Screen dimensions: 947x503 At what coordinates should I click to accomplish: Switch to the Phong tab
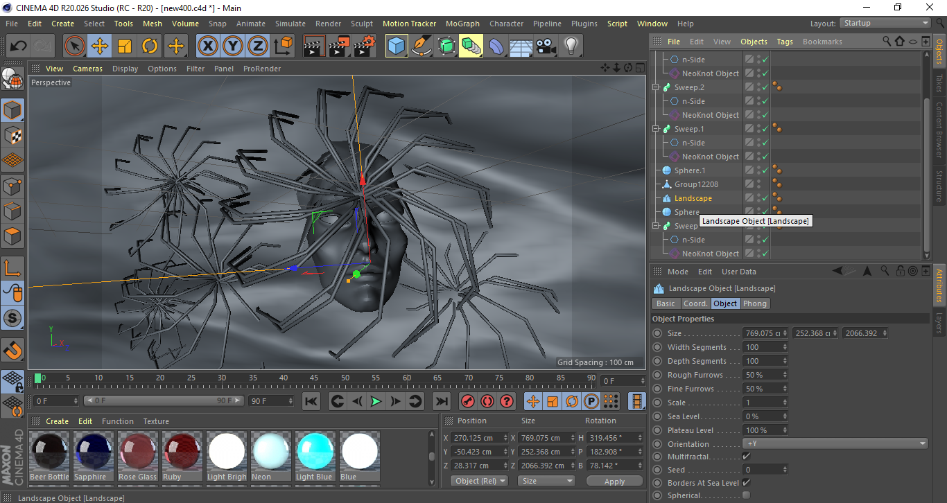point(755,303)
